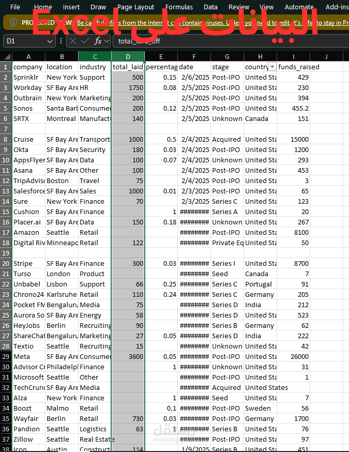Image resolution: width=349 pixels, height=452 pixels.
Task: Click the 'Travel' industry cell
Action: pyautogui.click(x=95, y=180)
